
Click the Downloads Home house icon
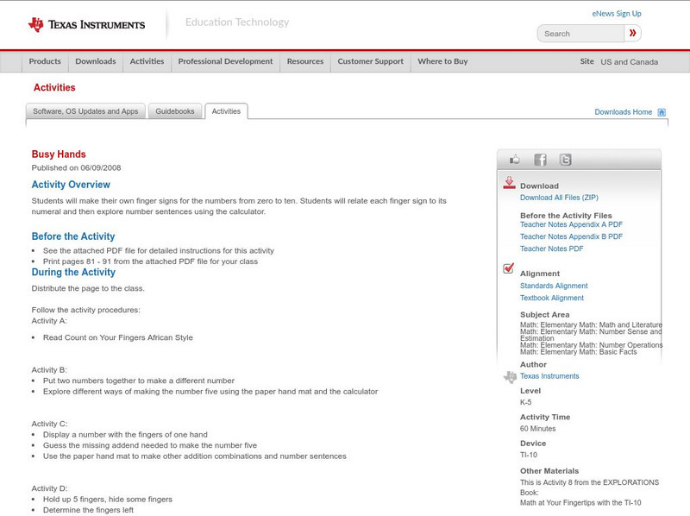[662, 112]
